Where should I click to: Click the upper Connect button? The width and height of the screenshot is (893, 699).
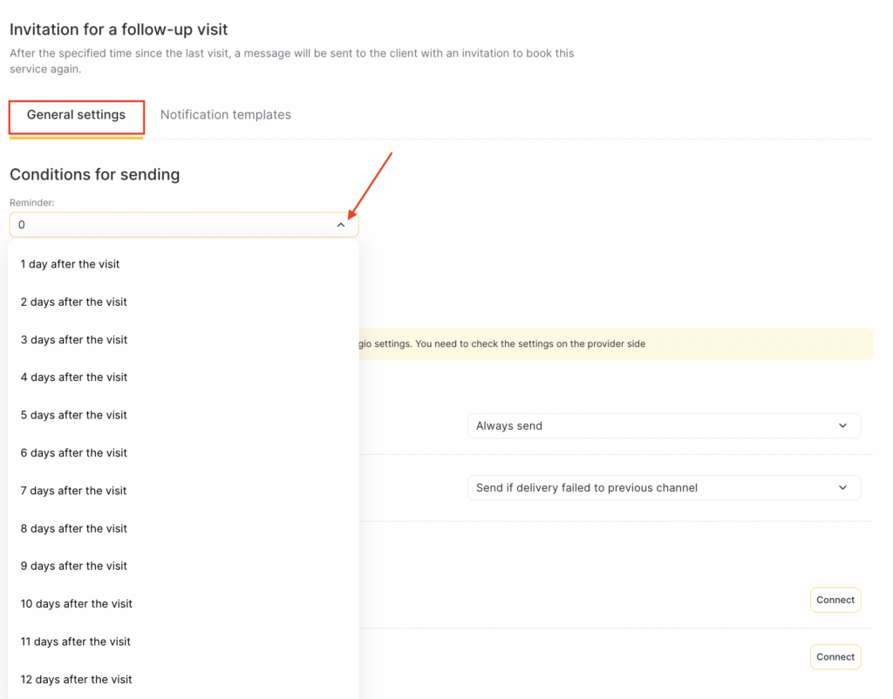click(x=835, y=600)
